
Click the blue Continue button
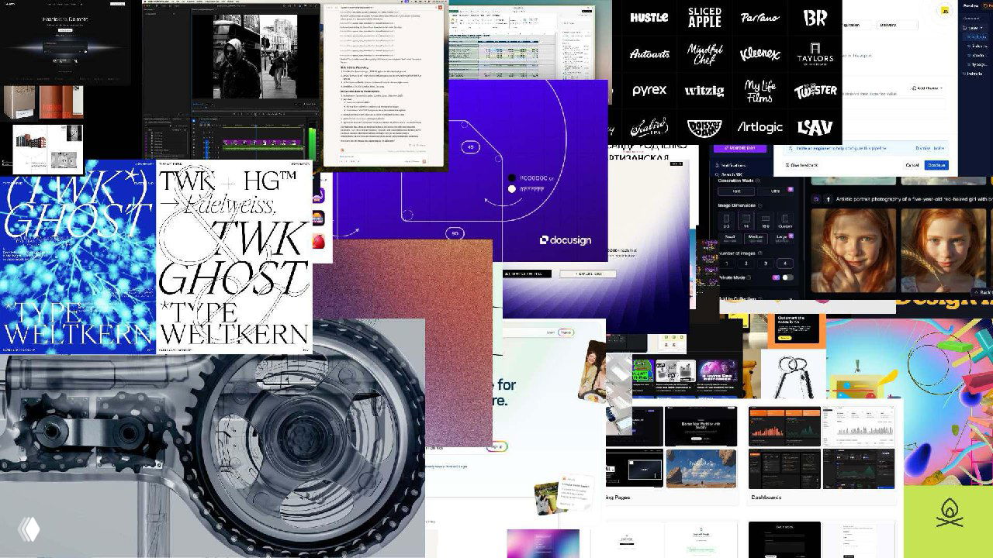point(936,165)
